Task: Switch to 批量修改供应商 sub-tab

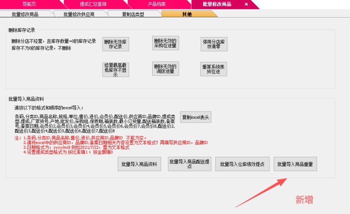Action: 79,14
